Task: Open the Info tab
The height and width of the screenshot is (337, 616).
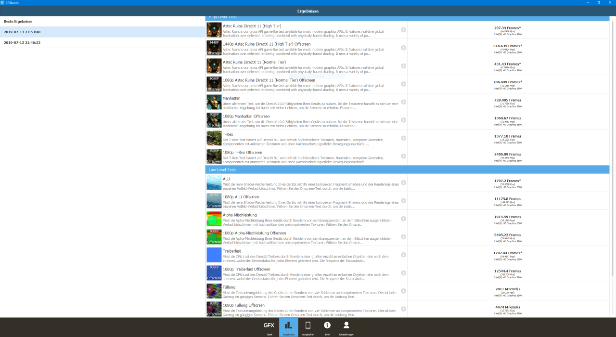Action: click(x=327, y=327)
